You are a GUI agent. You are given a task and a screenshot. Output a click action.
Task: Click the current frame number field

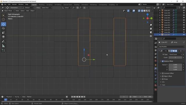[x=124, y=97]
